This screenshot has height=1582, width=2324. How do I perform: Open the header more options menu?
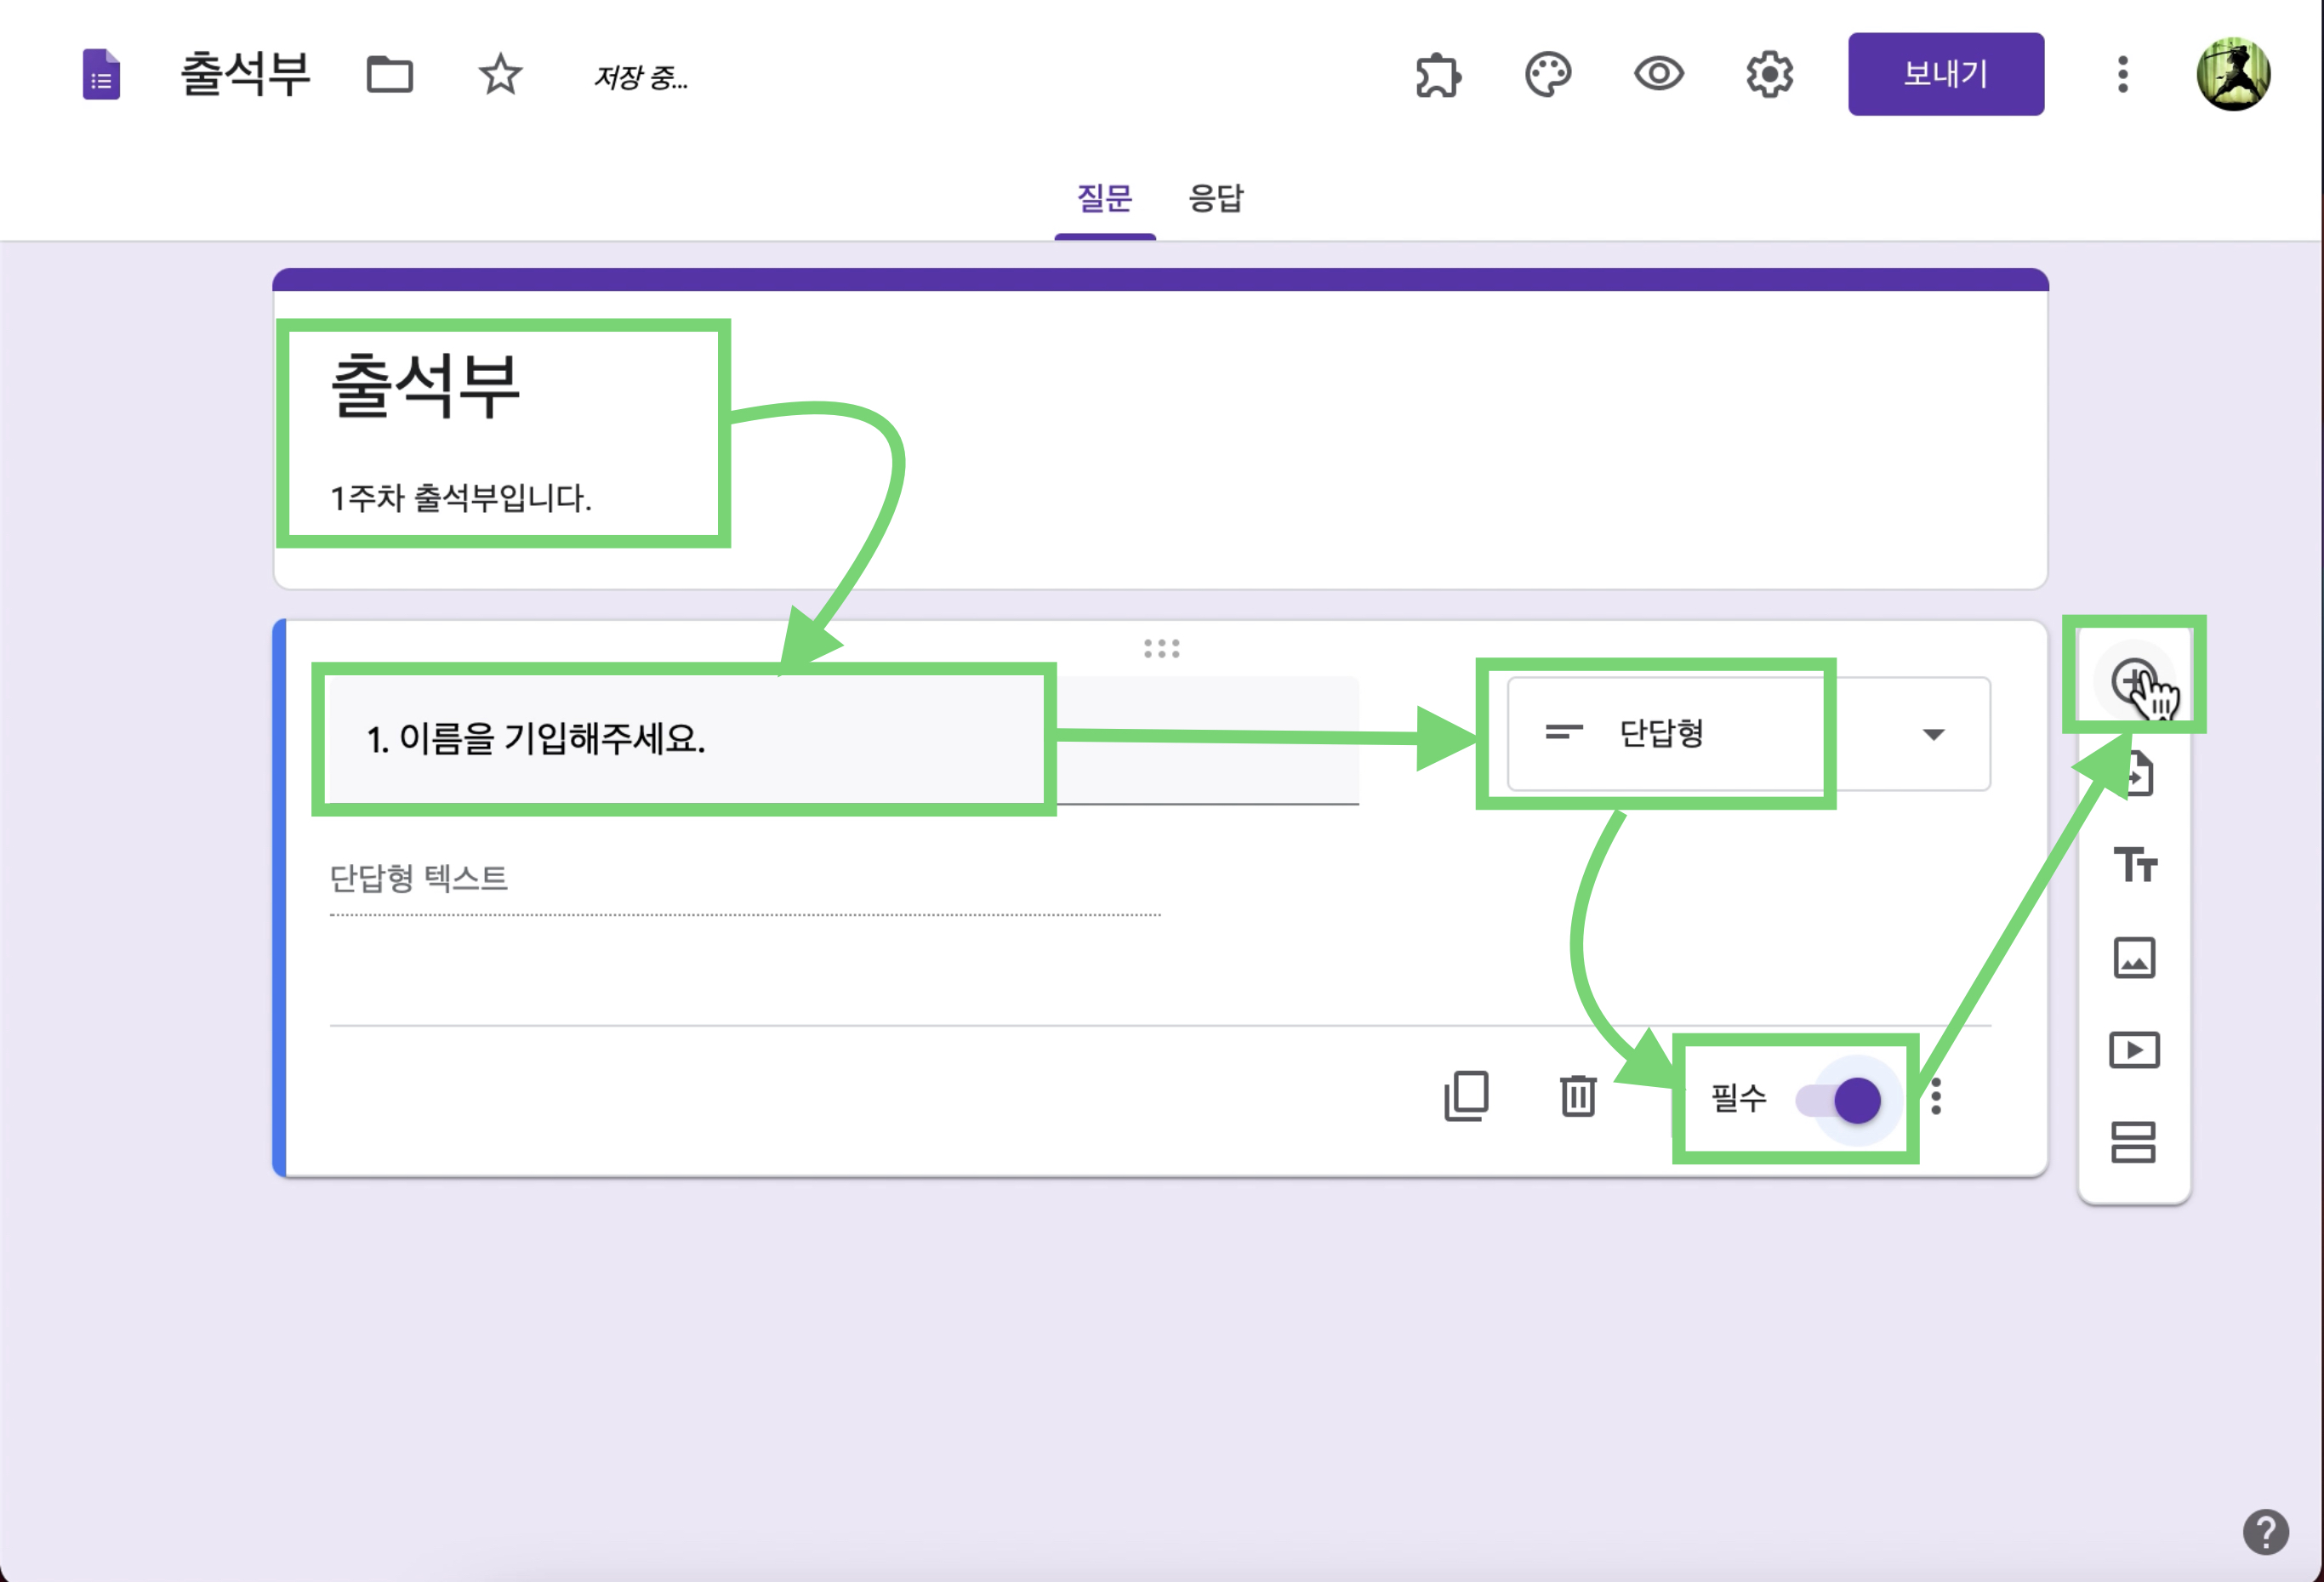coord(2123,75)
